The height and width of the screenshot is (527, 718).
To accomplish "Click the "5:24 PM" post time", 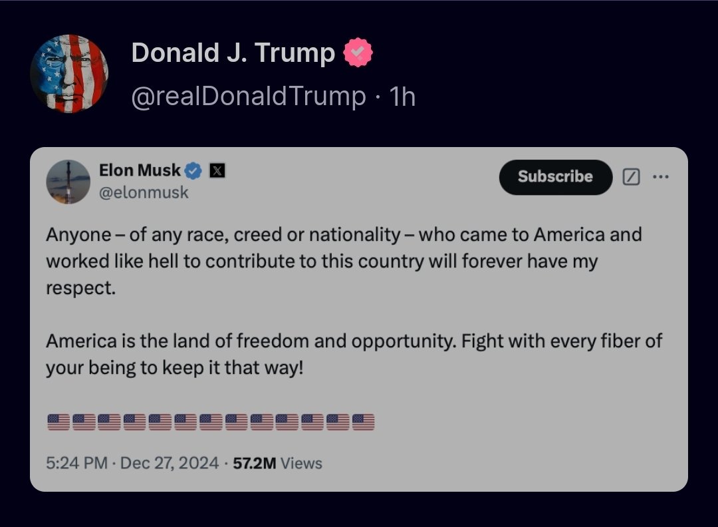I will click(76, 463).
